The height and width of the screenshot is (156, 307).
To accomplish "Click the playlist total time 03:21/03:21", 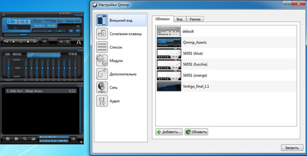I will tap(54, 137).
